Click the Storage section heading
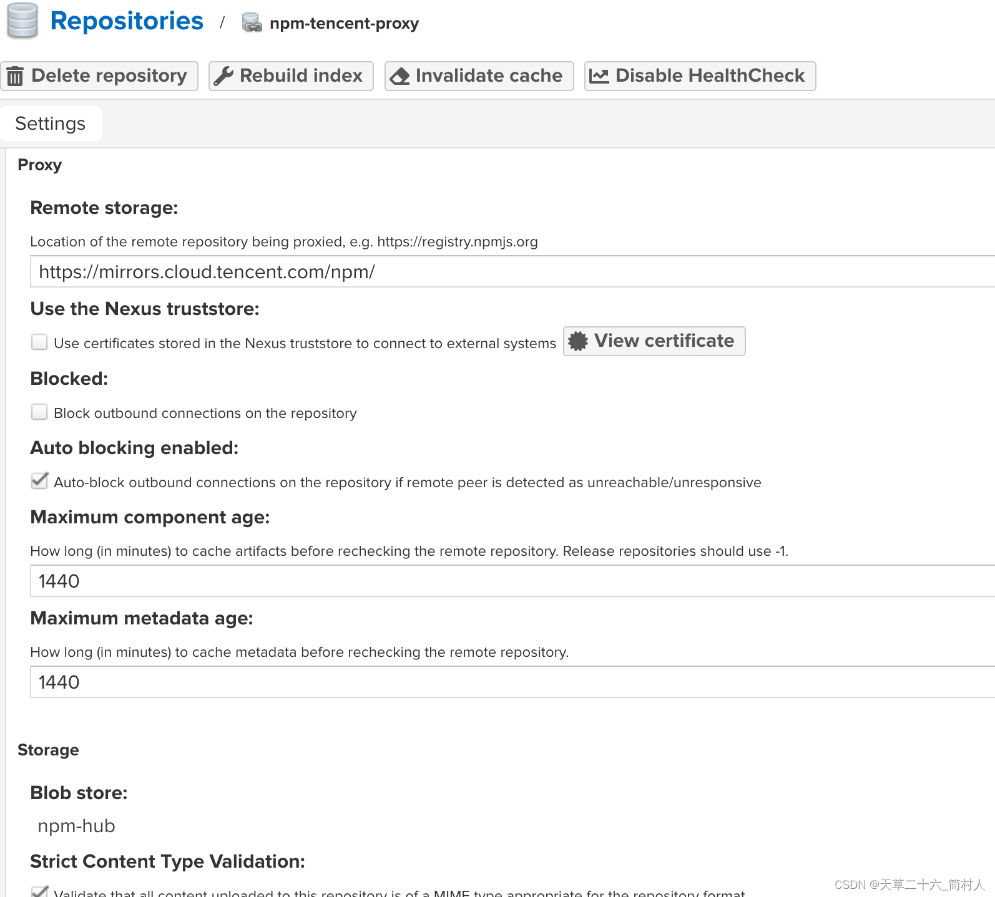Image resolution: width=995 pixels, height=897 pixels. click(x=48, y=750)
